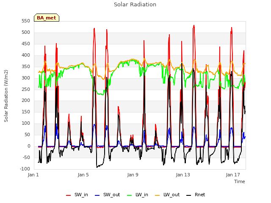Click the 200 y-axis tick label

coord(26,101)
